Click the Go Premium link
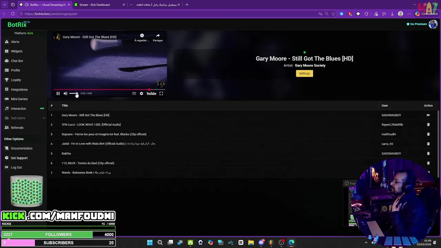 [417, 24]
